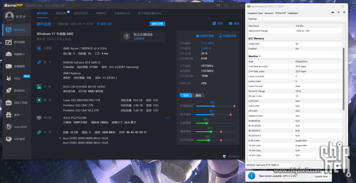356x183 pixels.
Task: Click the user avatar to log in
Action: 9,16
